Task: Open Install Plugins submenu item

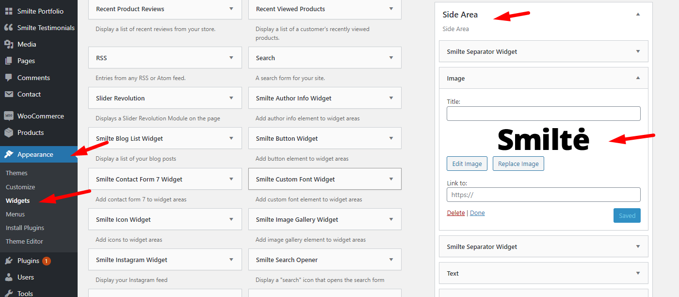Action: click(x=25, y=228)
